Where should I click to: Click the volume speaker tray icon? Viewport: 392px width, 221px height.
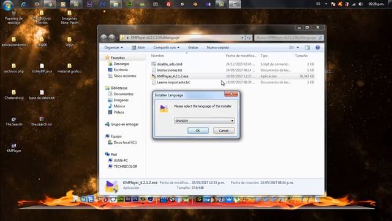tap(360, 4)
